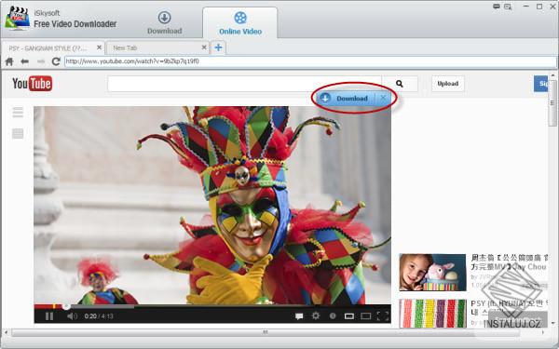Mute the video with speaker icon
Viewport: 559px width, 349px height.
(x=72, y=315)
